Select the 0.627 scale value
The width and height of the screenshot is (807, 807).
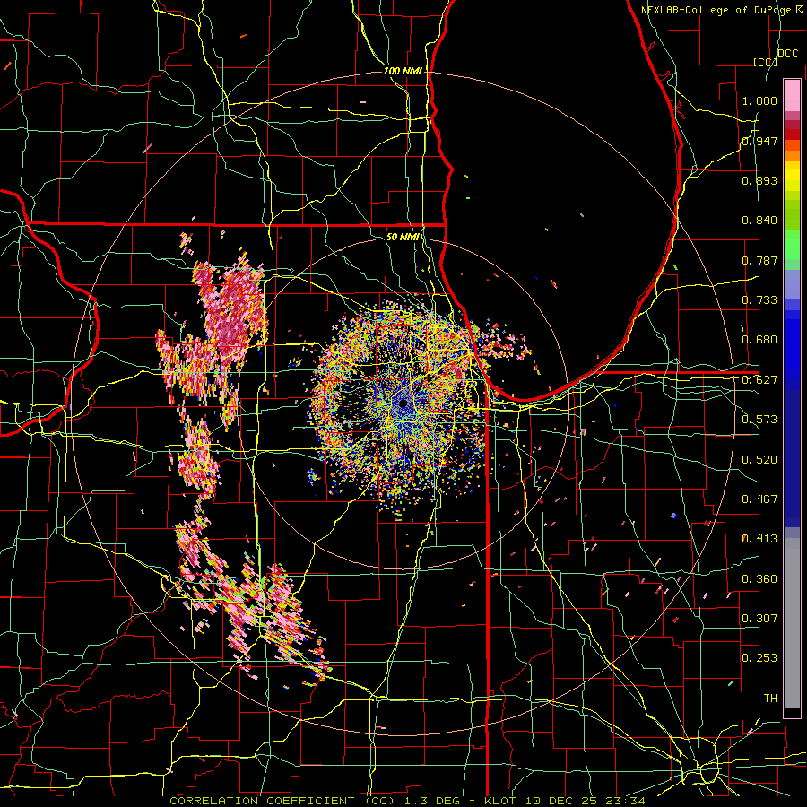[759, 380]
